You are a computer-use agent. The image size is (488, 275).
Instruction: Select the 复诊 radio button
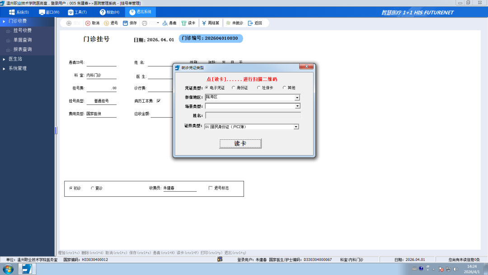point(93,188)
